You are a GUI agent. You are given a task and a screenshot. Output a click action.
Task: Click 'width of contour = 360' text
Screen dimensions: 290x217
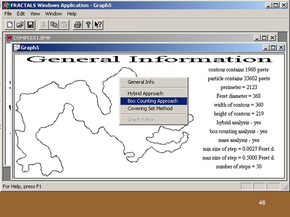pyautogui.click(x=238, y=105)
